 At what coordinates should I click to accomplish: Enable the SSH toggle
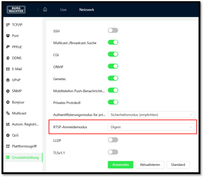(x=113, y=31)
